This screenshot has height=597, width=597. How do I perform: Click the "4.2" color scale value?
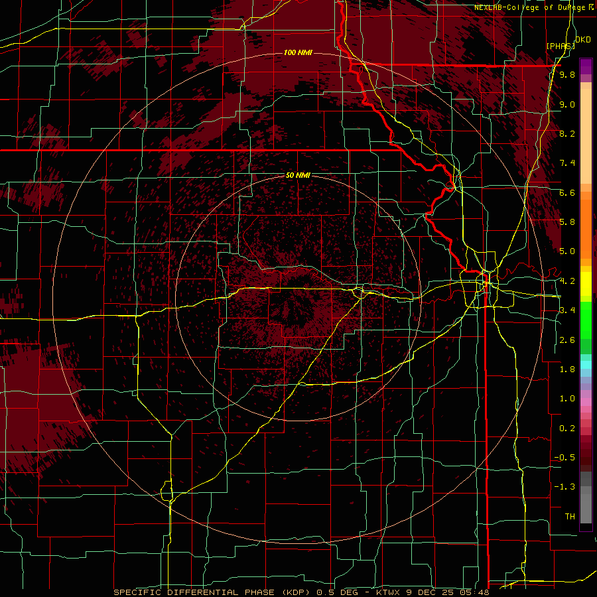(x=567, y=281)
